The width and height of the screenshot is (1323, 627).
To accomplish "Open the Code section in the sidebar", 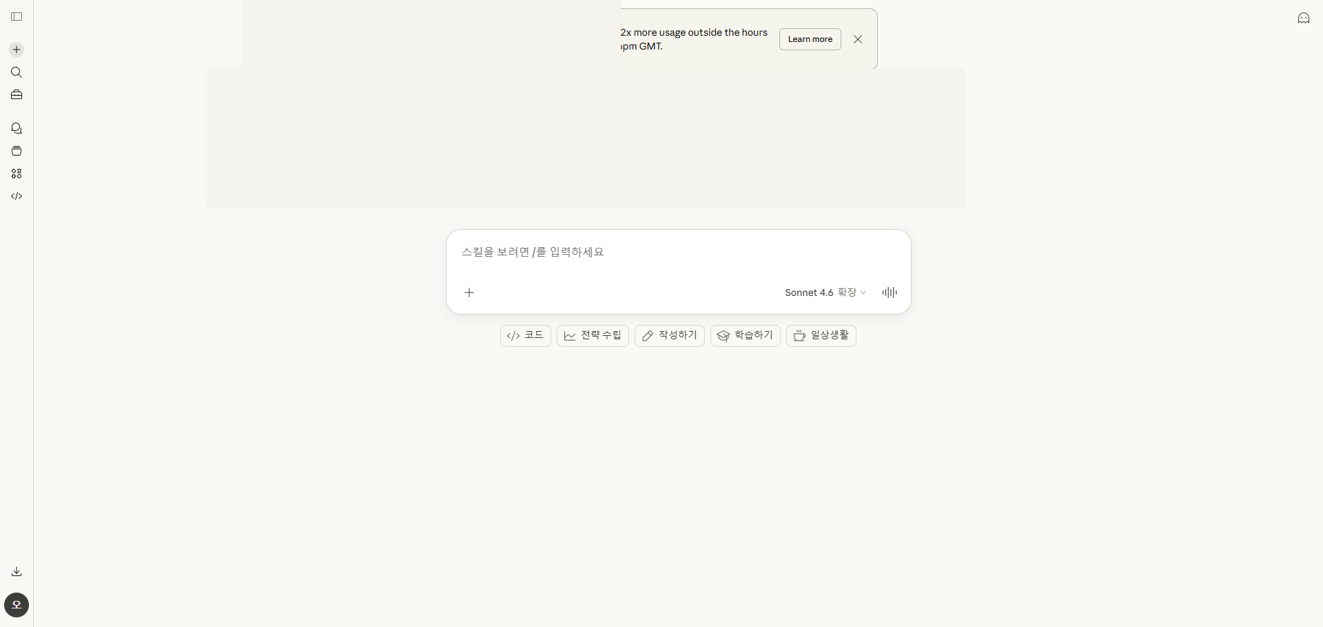I will (17, 196).
